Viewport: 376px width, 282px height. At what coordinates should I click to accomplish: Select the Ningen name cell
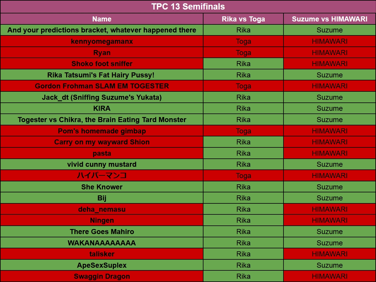point(102,220)
